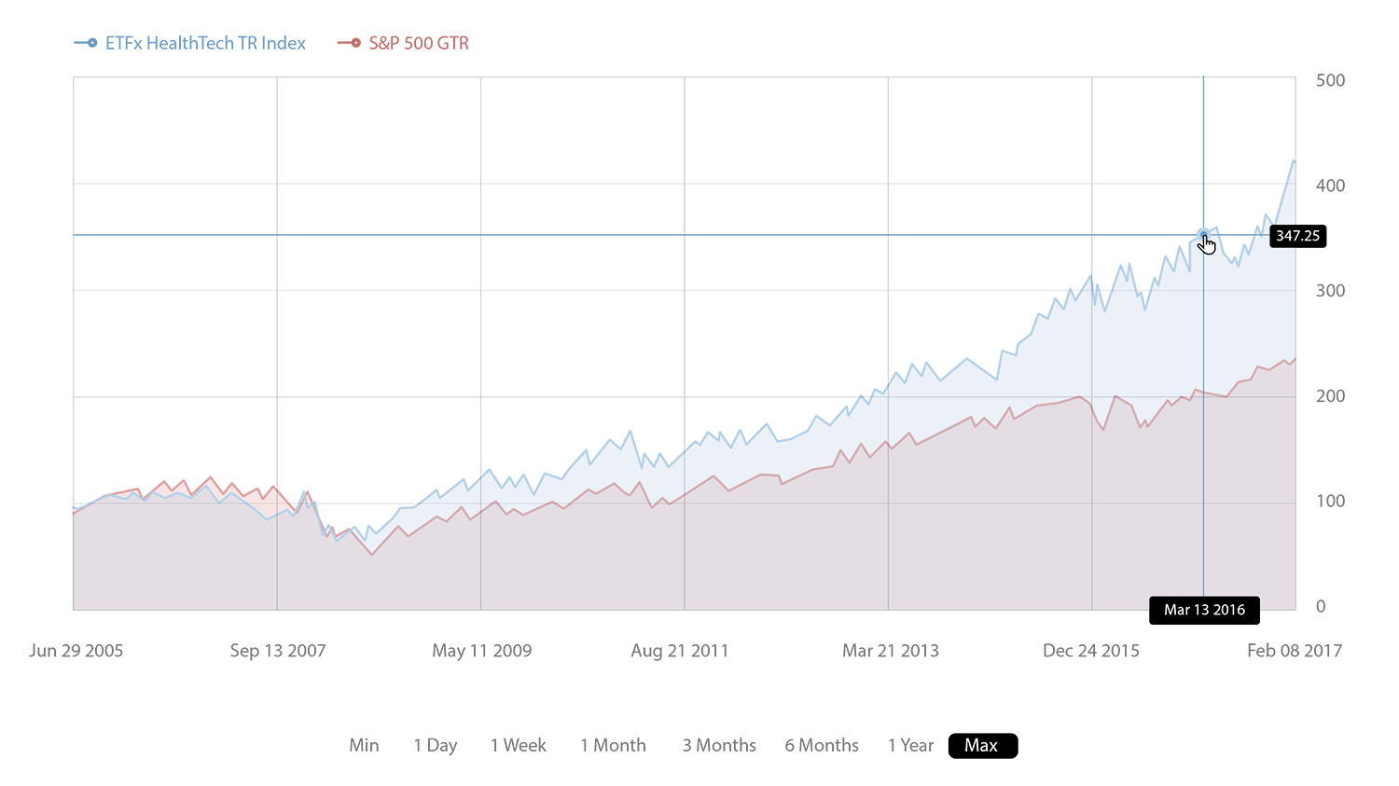Toggle S&P 500 GTR series
The height and width of the screenshot is (786, 1399).
[419, 43]
